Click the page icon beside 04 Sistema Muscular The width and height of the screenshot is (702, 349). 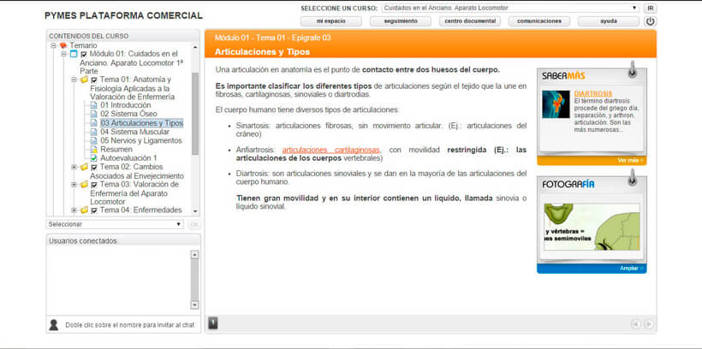pyautogui.click(x=93, y=132)
